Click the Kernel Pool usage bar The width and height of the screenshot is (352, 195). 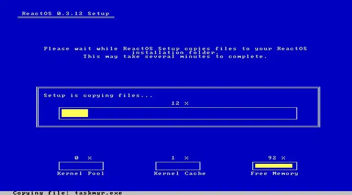[x=81, y=166]
